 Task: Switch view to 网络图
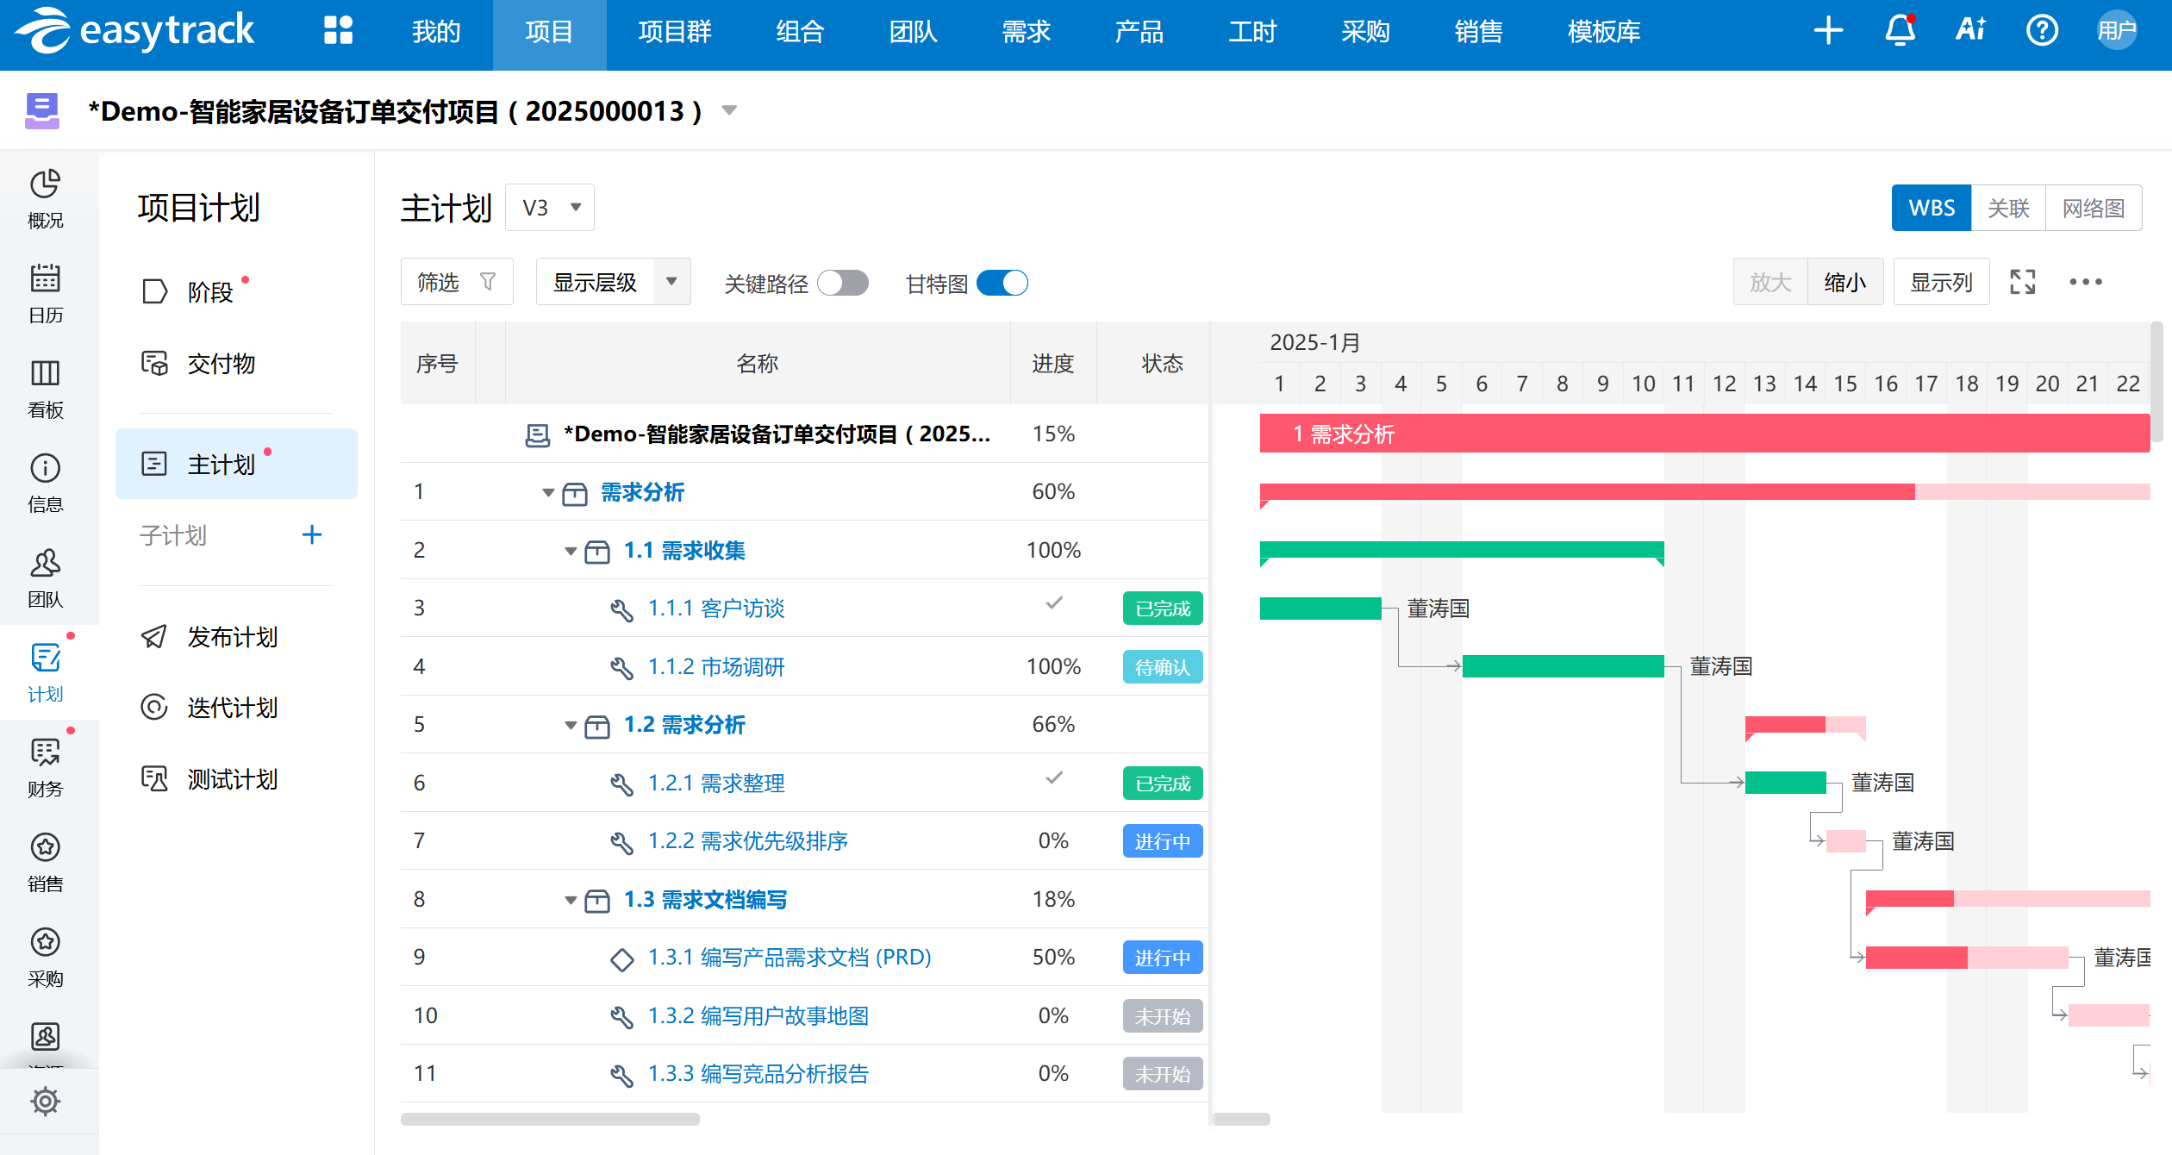[x=2093, y=208]
